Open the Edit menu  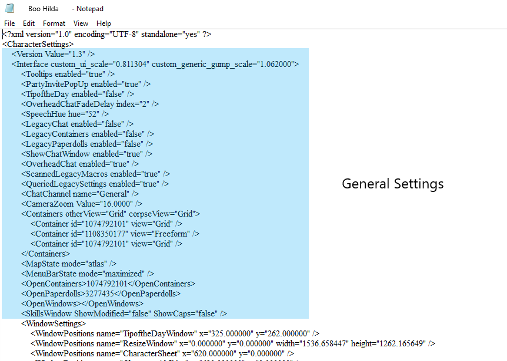pos(28,23)
